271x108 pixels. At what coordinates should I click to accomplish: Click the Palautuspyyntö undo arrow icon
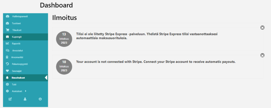point(7,64)
